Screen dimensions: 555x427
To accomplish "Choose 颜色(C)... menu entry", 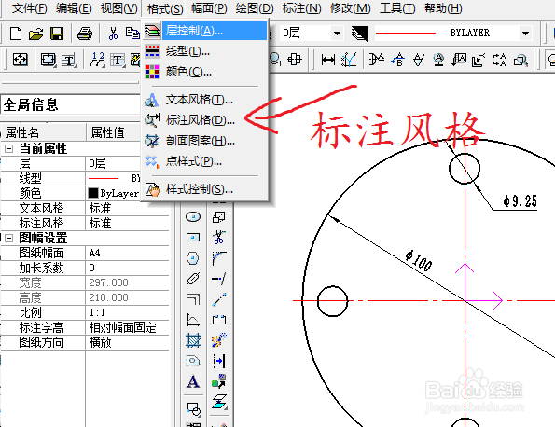I will pos(205,72).
